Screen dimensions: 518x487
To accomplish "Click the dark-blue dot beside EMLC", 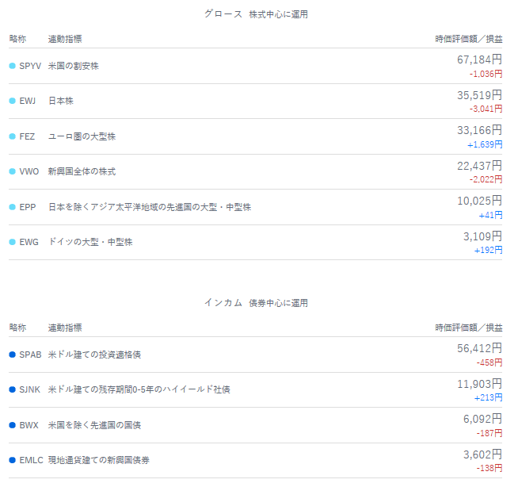I will pos(12,460).
